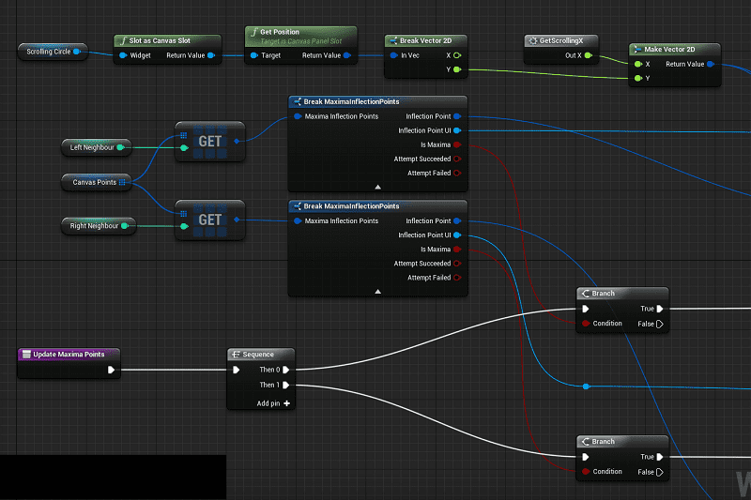Click Inflection Point UI pin on lower Break node
Screen dimensions: 751x500
(457, 235)
